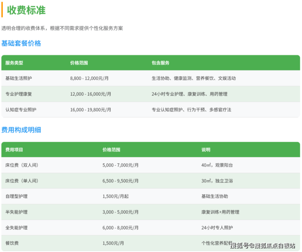Image resolution: width=302 pixels, height=252 pixels.
Task: Click the 搜狐号@搜狐焦点白银站 watermark
Action: coord(263,245)
